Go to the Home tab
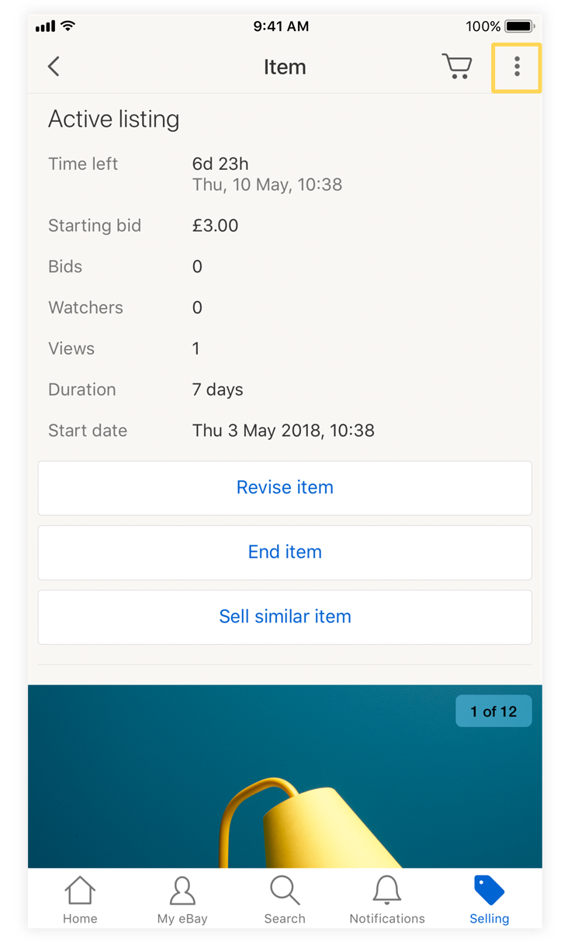571x942 pixels. (80, 900)
